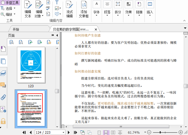188x135 pixels.
Task: Open the Security lock panel
Action: [x=3, y=121]
